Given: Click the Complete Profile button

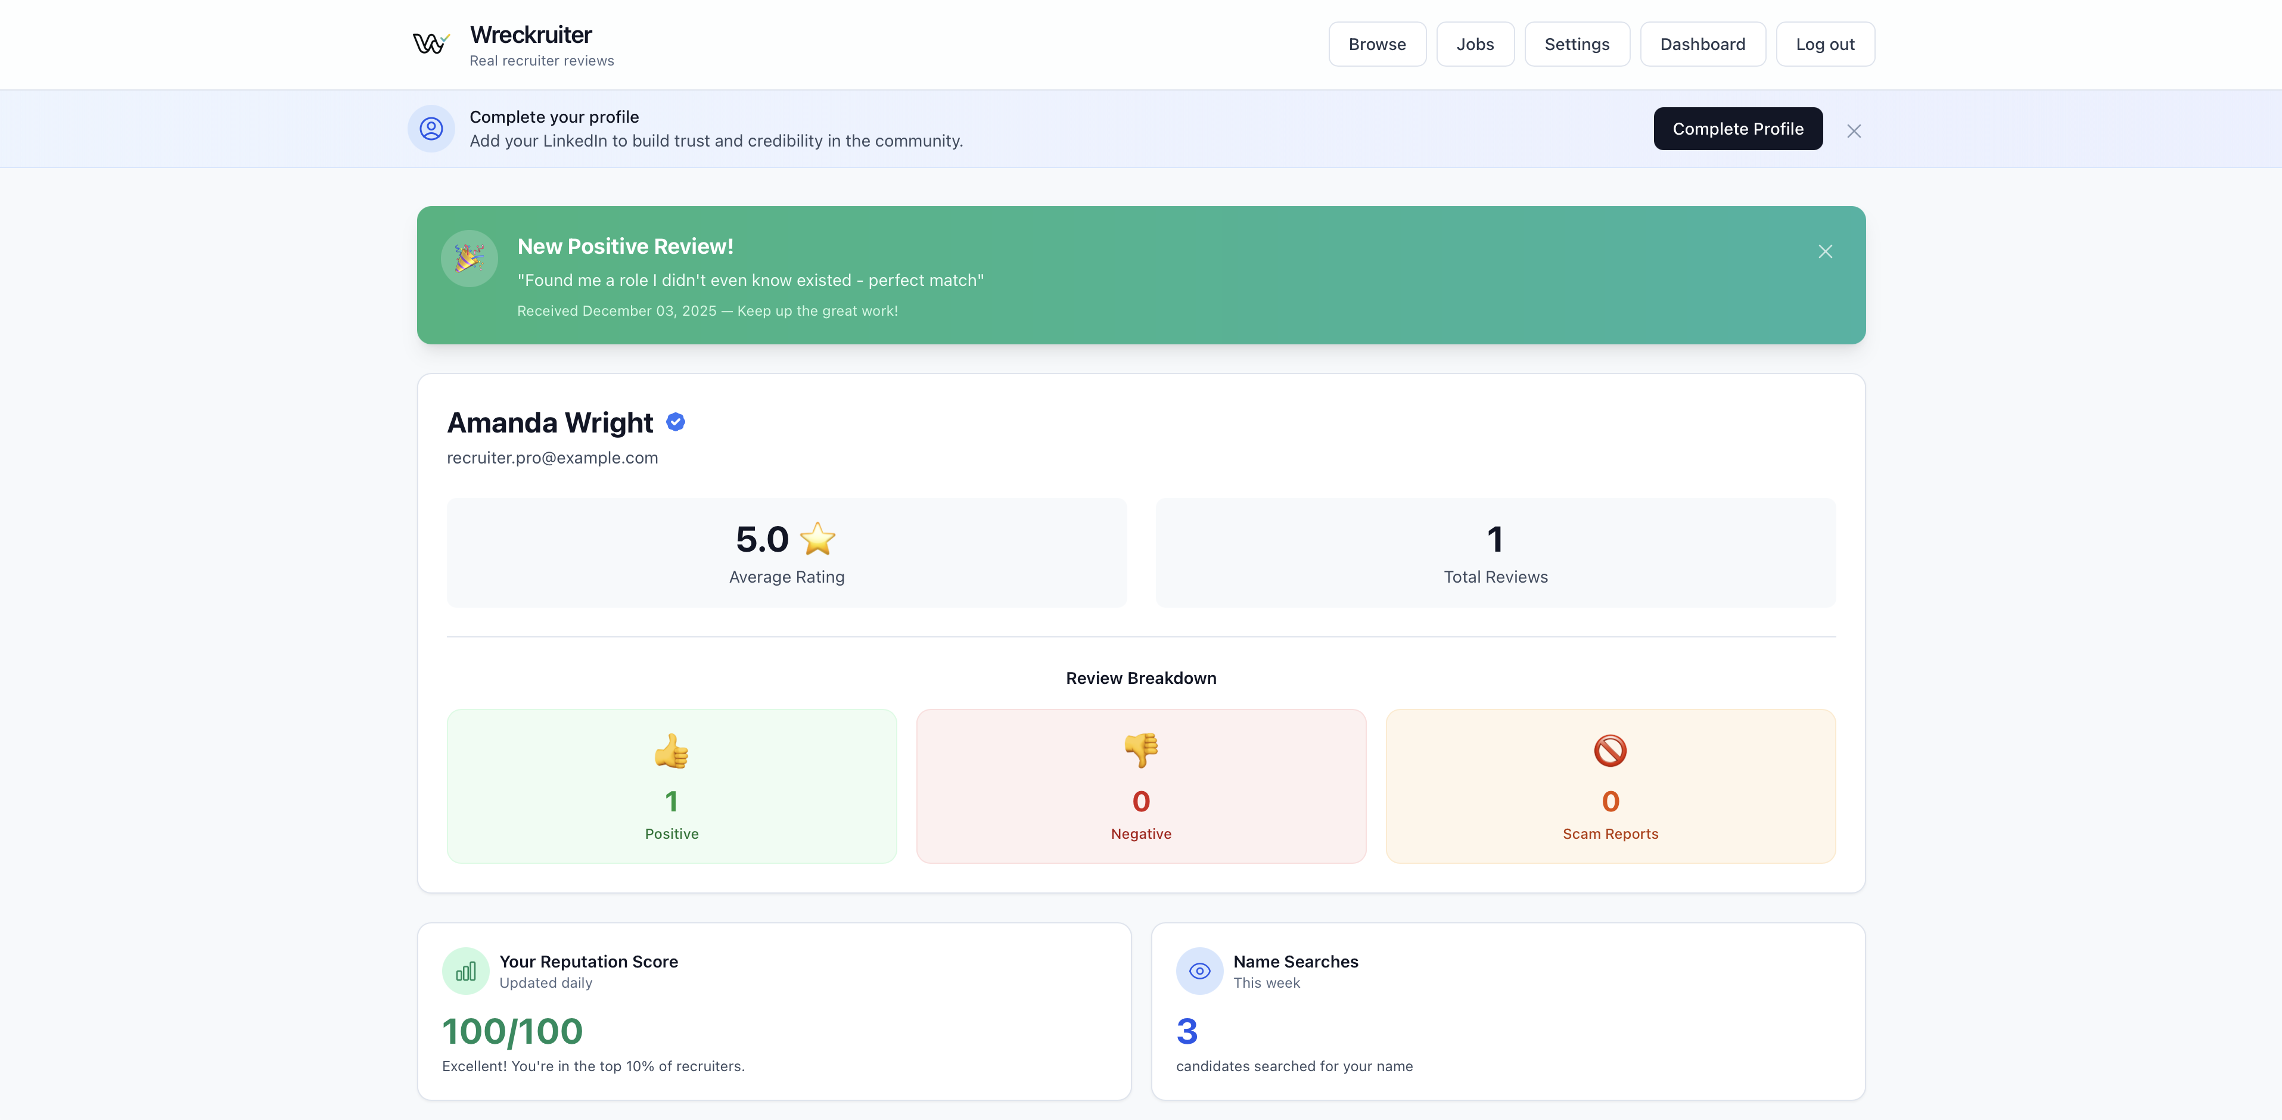Looking at the screenshot, I should pos(1737,129).
